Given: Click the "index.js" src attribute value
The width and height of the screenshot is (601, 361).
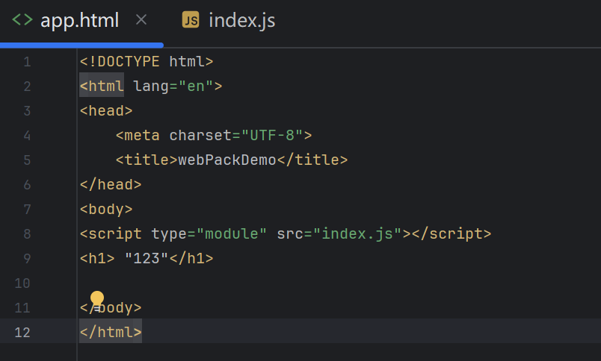Looking at the screenshot, I should coord(357,233).
